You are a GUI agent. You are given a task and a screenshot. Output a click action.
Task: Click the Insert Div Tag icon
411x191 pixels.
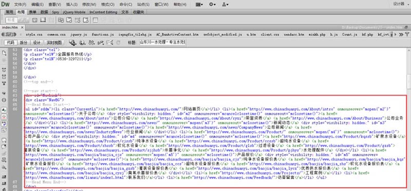(34, 20)
